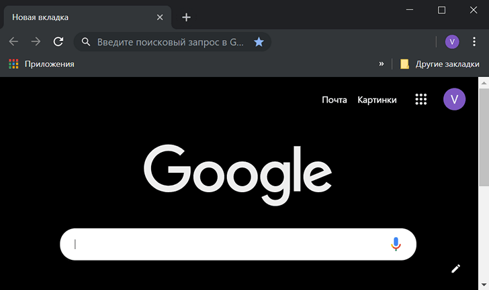Select the Новая вкладка tab
The height and width of the screenshot is (290, 489).
[87, 17]
